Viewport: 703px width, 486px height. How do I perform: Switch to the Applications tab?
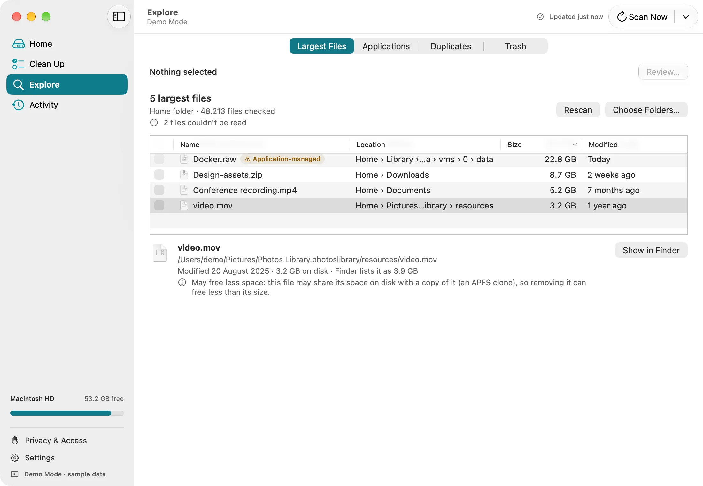pyautogui.click(x=386, y=46)
